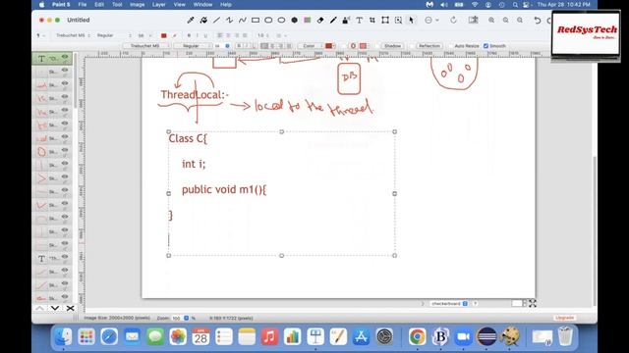Click the undo arrow

pos(538,20)
